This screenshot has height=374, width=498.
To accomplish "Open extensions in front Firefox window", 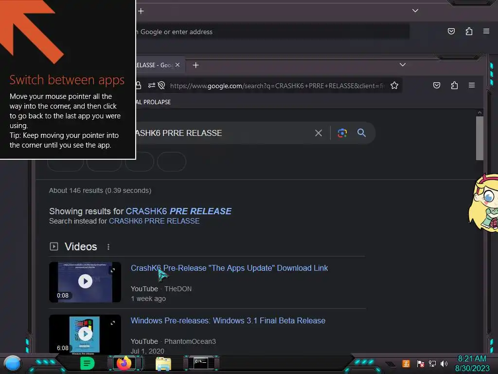I will [x=454, y=85].
